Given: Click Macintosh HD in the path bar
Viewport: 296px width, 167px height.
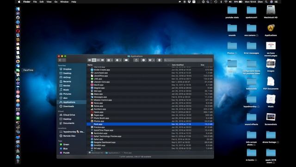Looking at the screenshot, I should [96, 153].
